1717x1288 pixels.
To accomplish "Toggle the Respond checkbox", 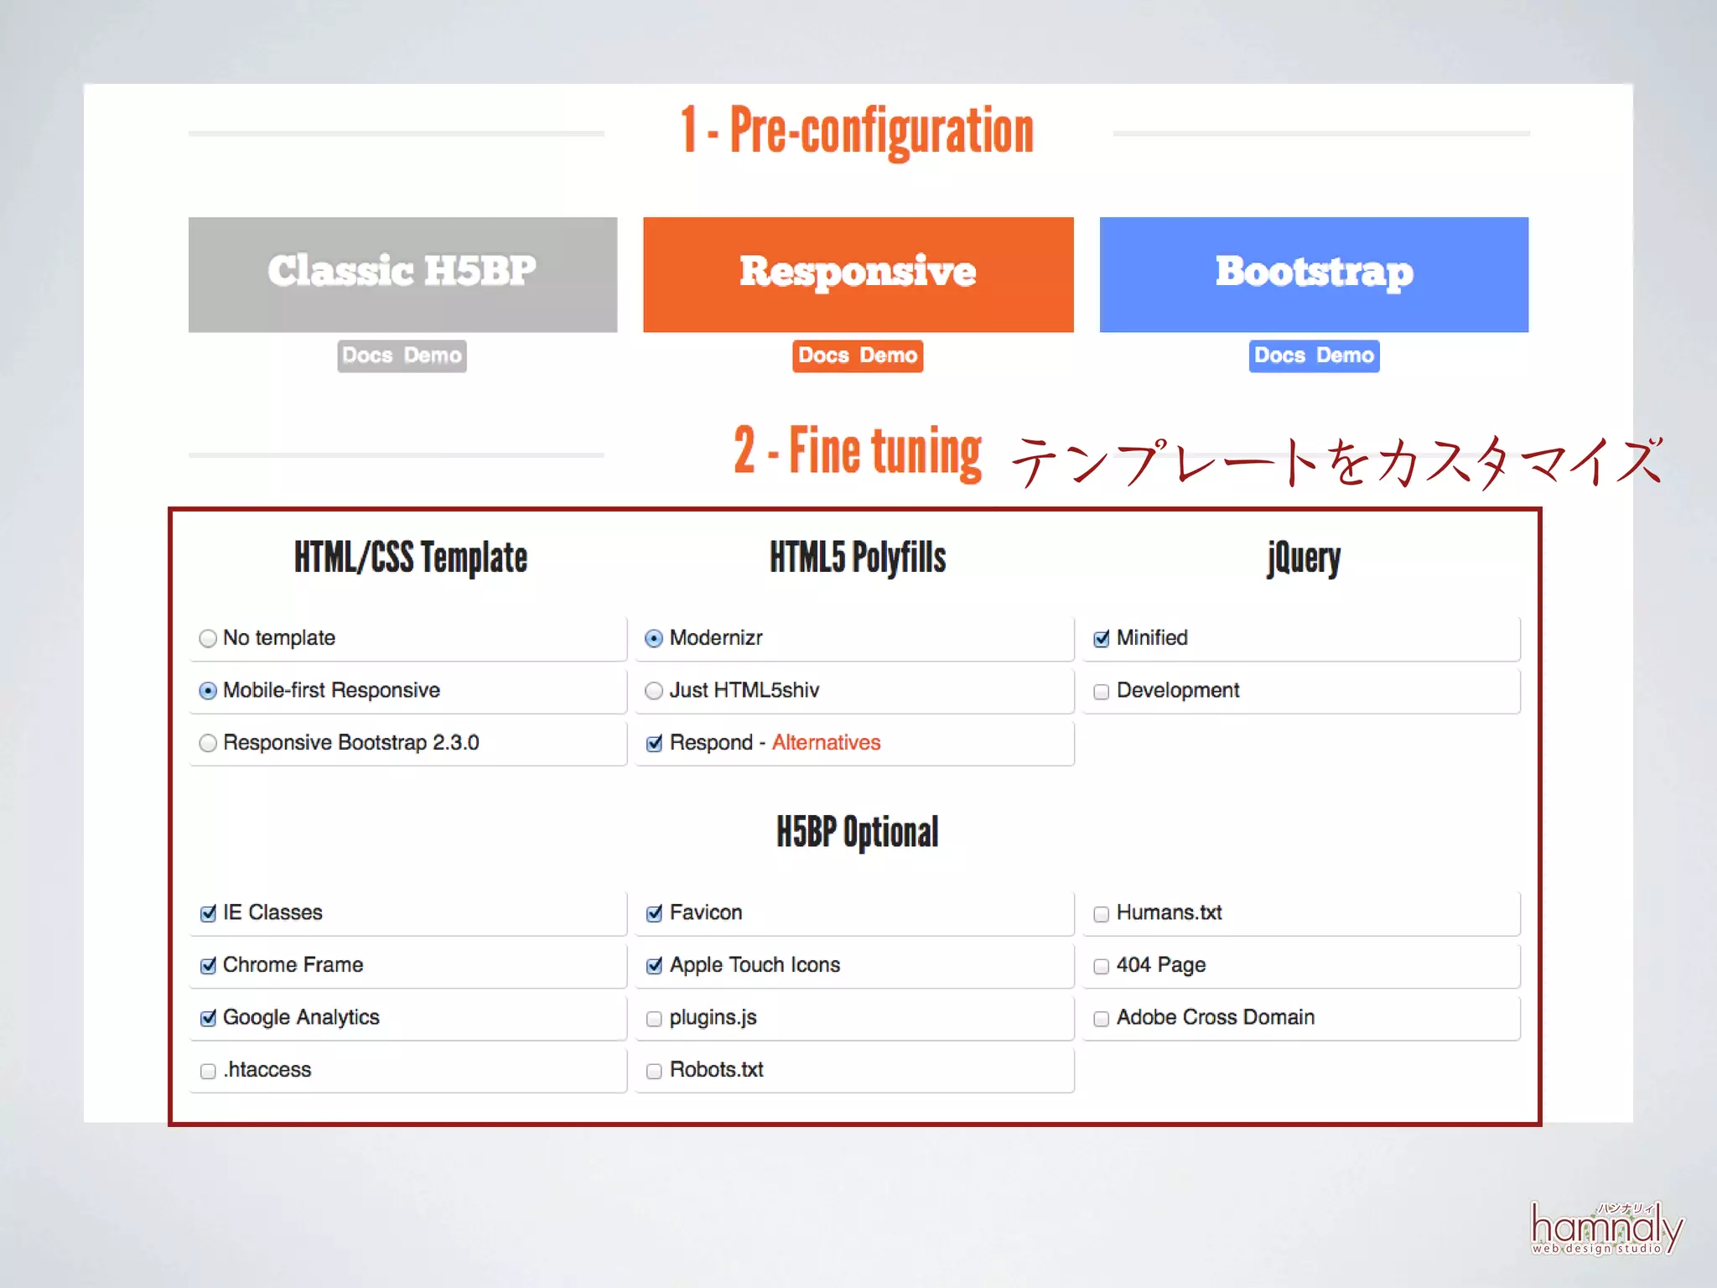I will pos(654,744).
